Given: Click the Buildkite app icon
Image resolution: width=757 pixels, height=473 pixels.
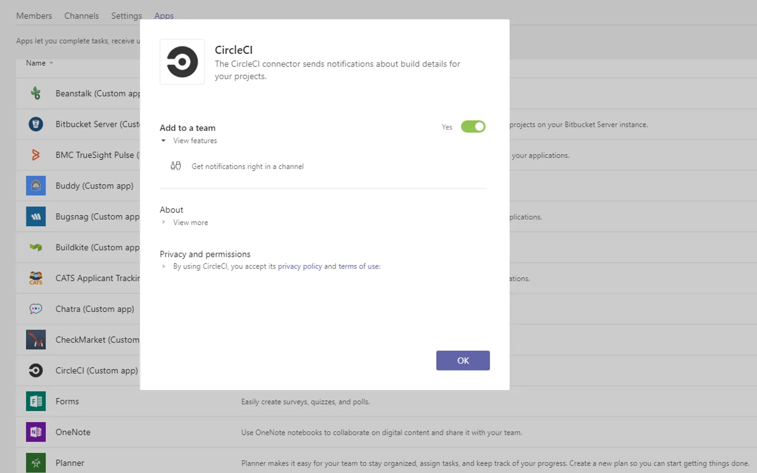Looking at the screenshot, I should (x=36, y=247).
